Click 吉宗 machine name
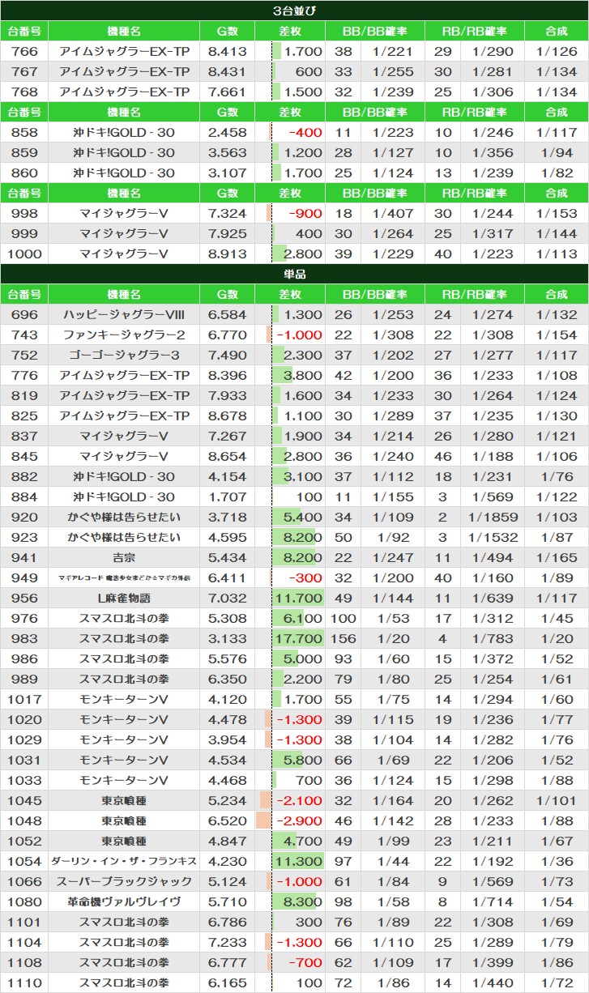 point(124,557)
